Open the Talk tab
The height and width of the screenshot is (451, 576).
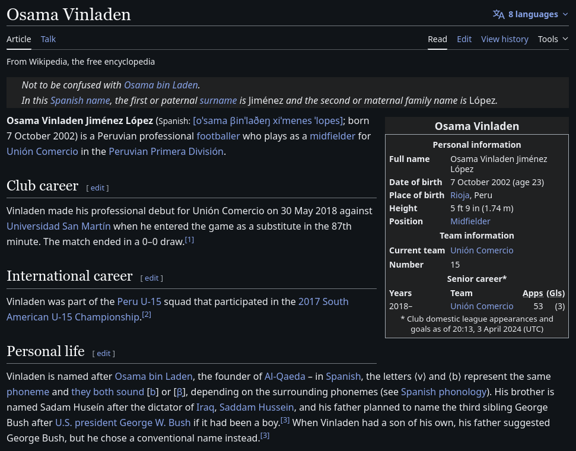(x=48, y=39)
